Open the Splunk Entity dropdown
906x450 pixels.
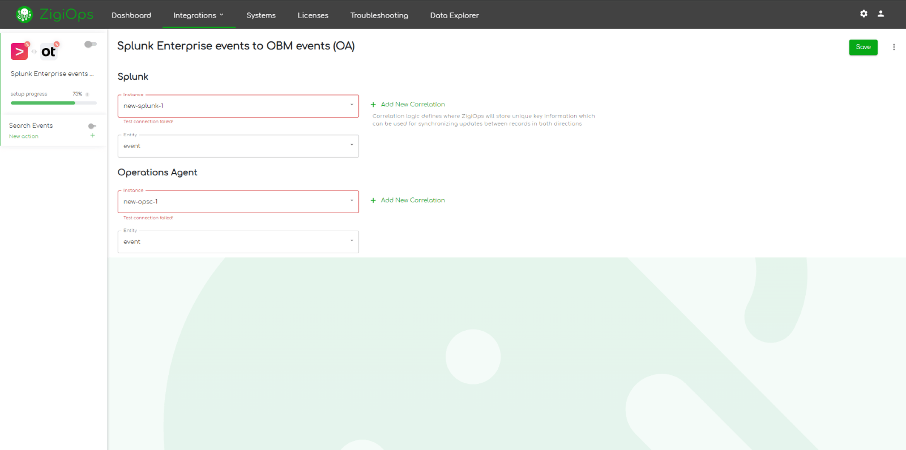click(x=238, y=146)
